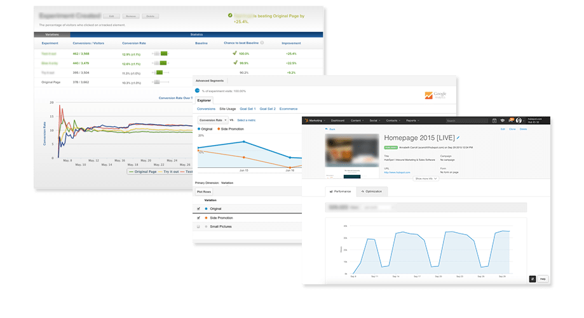Image resolution: width=584 pixels, height=318 pixels.
Task: Click the Original Page row label
Action: pyautogui.click(x=51, y=82)
